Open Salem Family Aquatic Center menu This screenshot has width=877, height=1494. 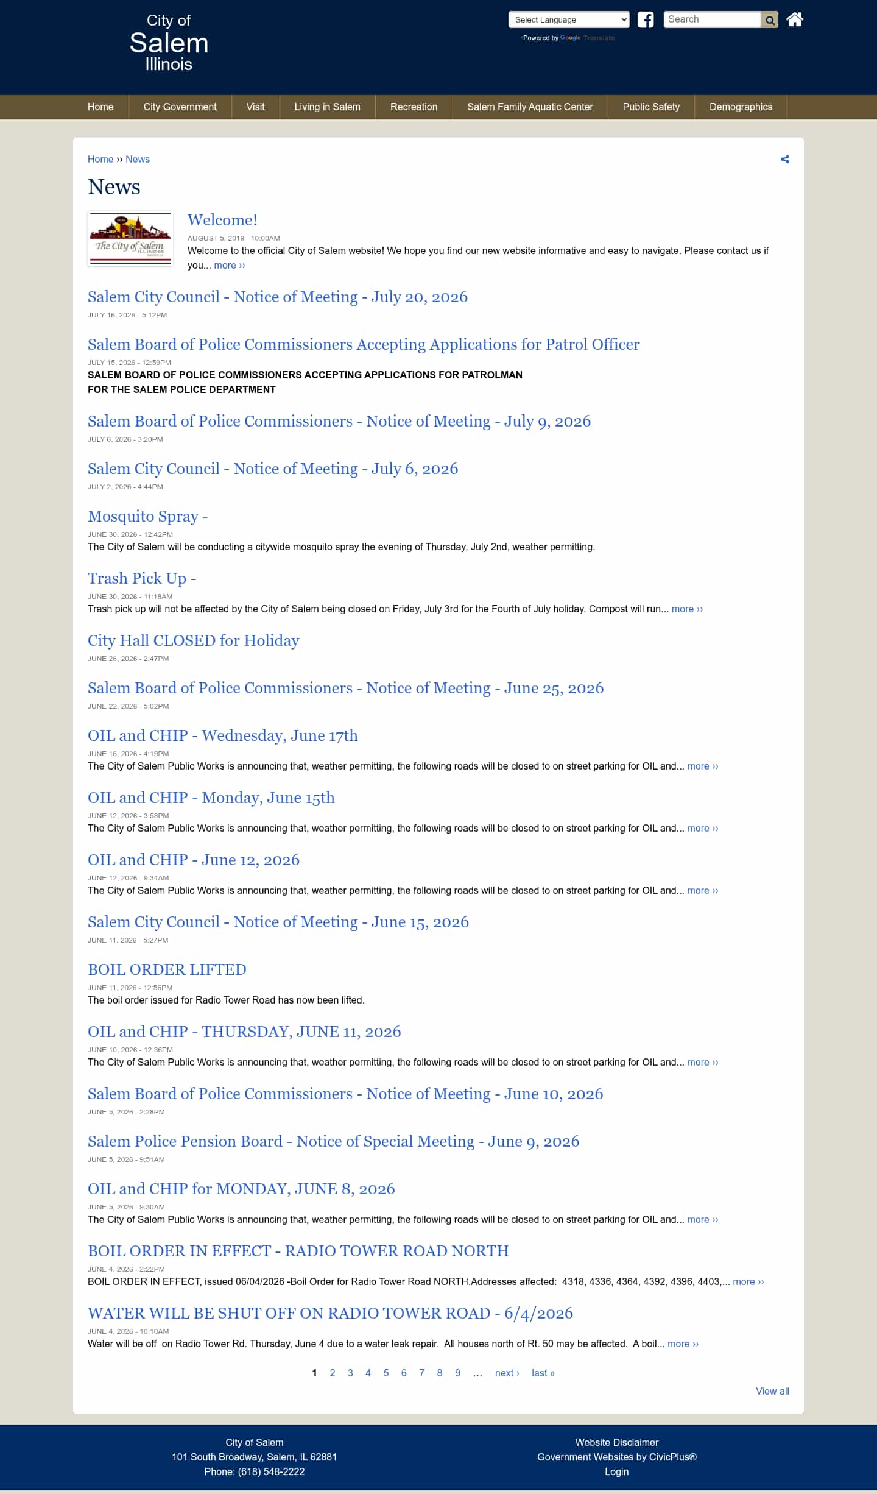[x=530, y=107]
